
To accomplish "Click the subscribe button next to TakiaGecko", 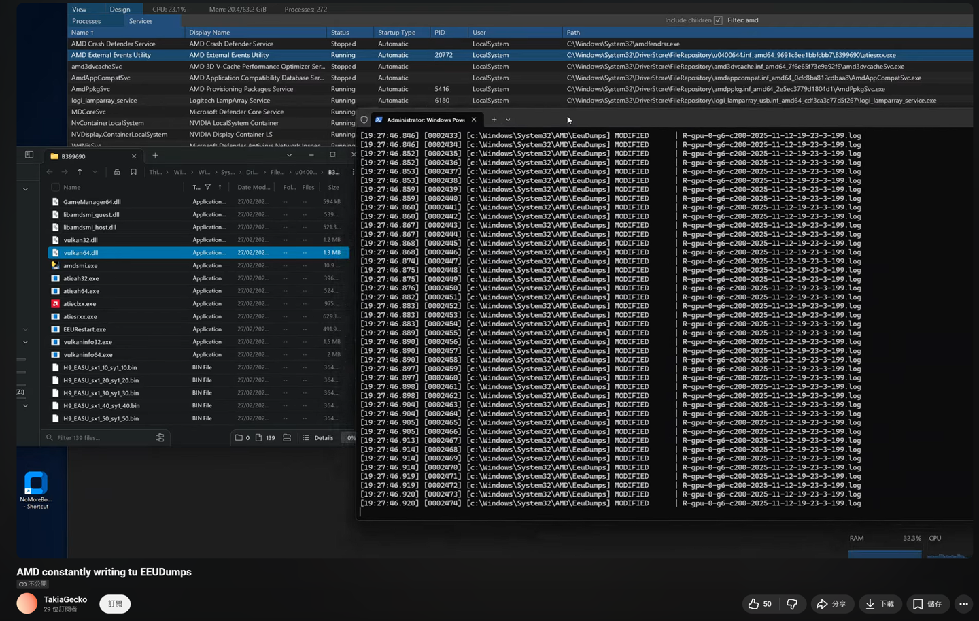I will [115, 604].
